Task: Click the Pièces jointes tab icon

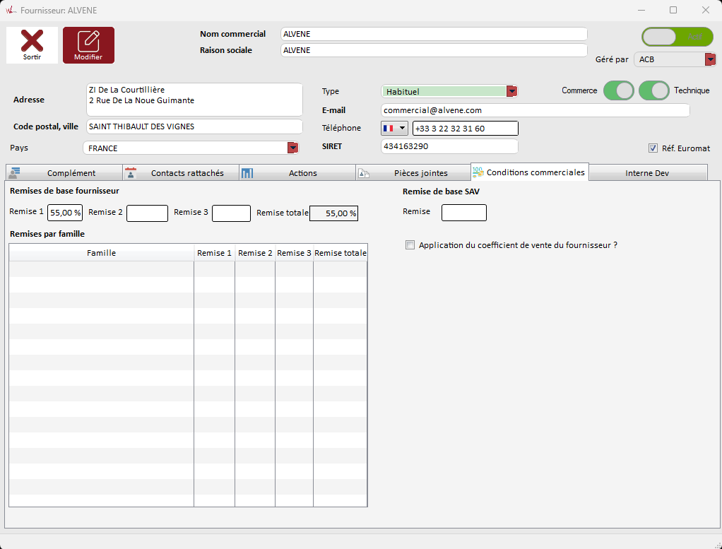Action: pos(363,173)
